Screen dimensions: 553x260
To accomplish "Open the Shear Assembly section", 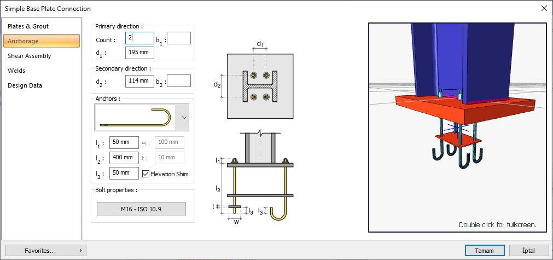I will coord(30,56).
